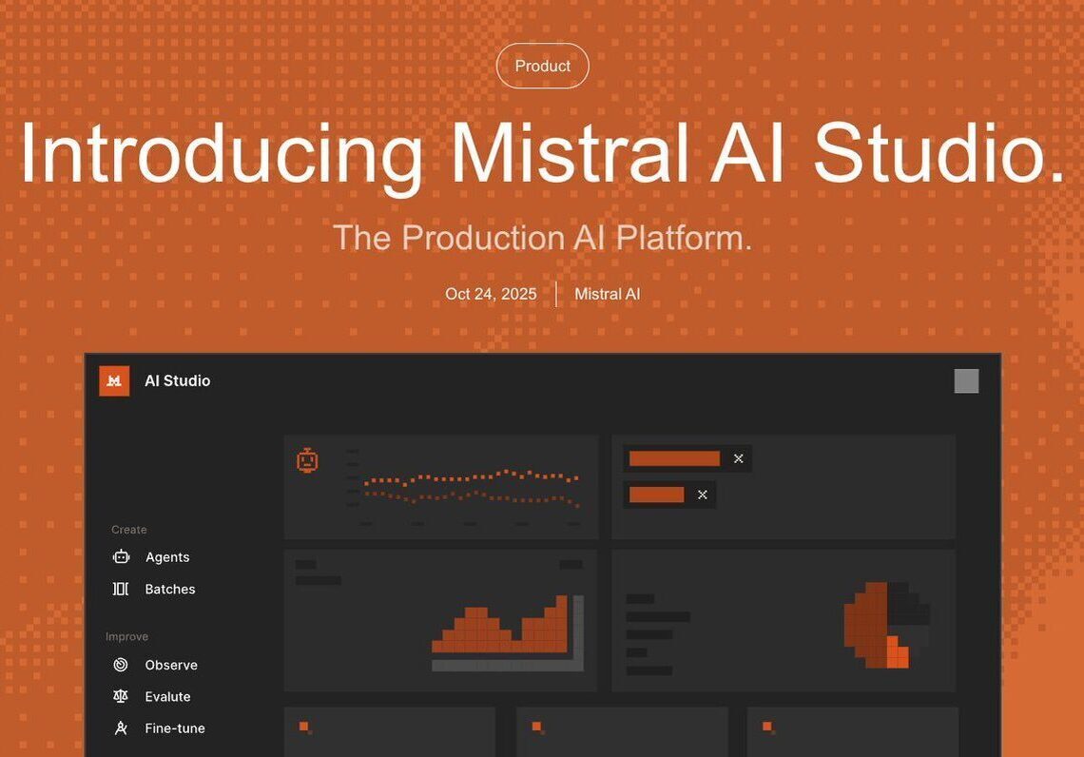The height and width of the screenshot is (757, 1084).
Task: Click the Create section label
Action: tap(128, 530)
